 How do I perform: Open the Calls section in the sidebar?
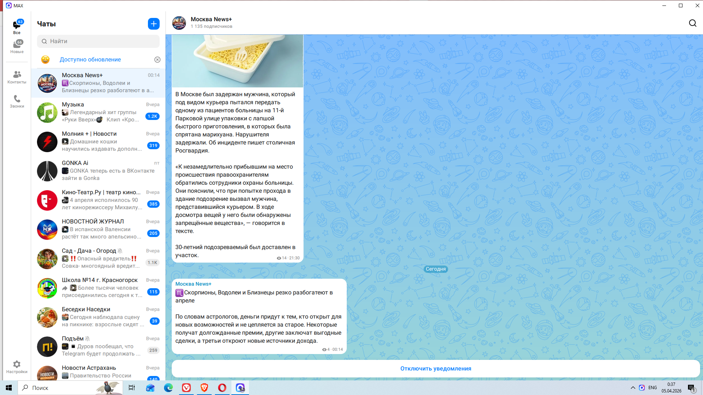click(17, 101)
